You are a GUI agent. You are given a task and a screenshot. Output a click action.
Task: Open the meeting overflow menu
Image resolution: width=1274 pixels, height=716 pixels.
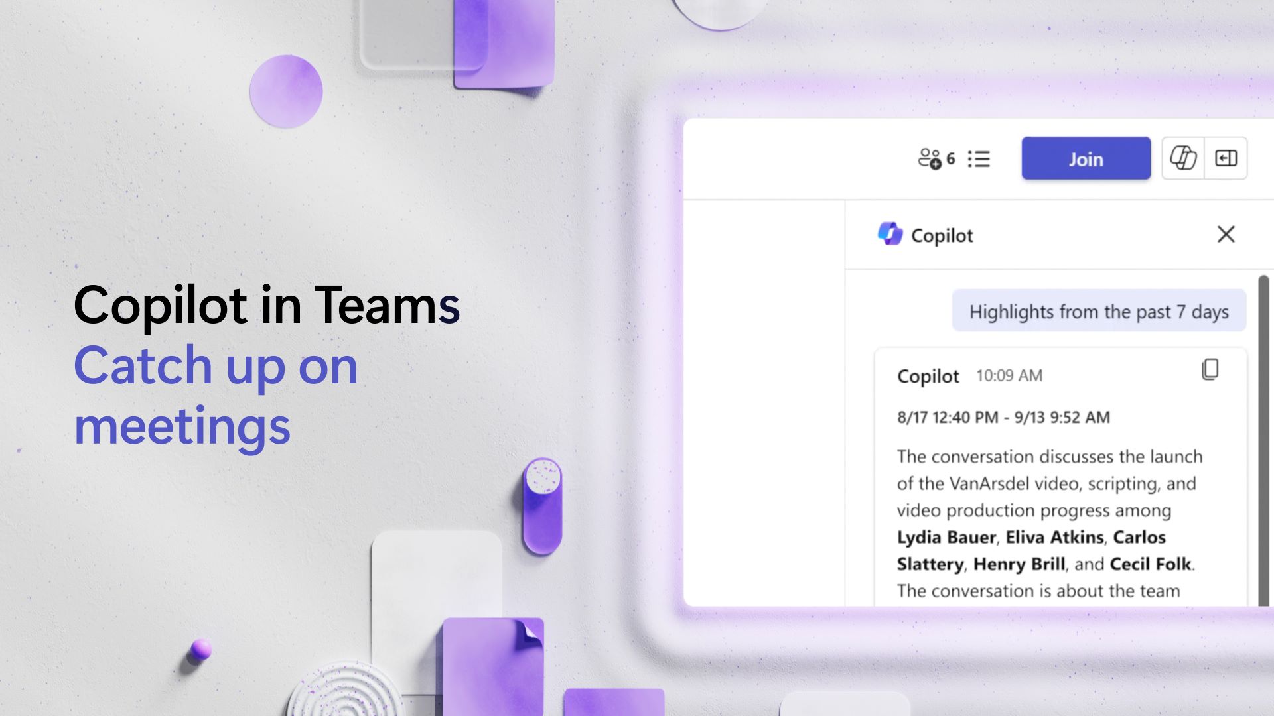[x=980, y=158]
